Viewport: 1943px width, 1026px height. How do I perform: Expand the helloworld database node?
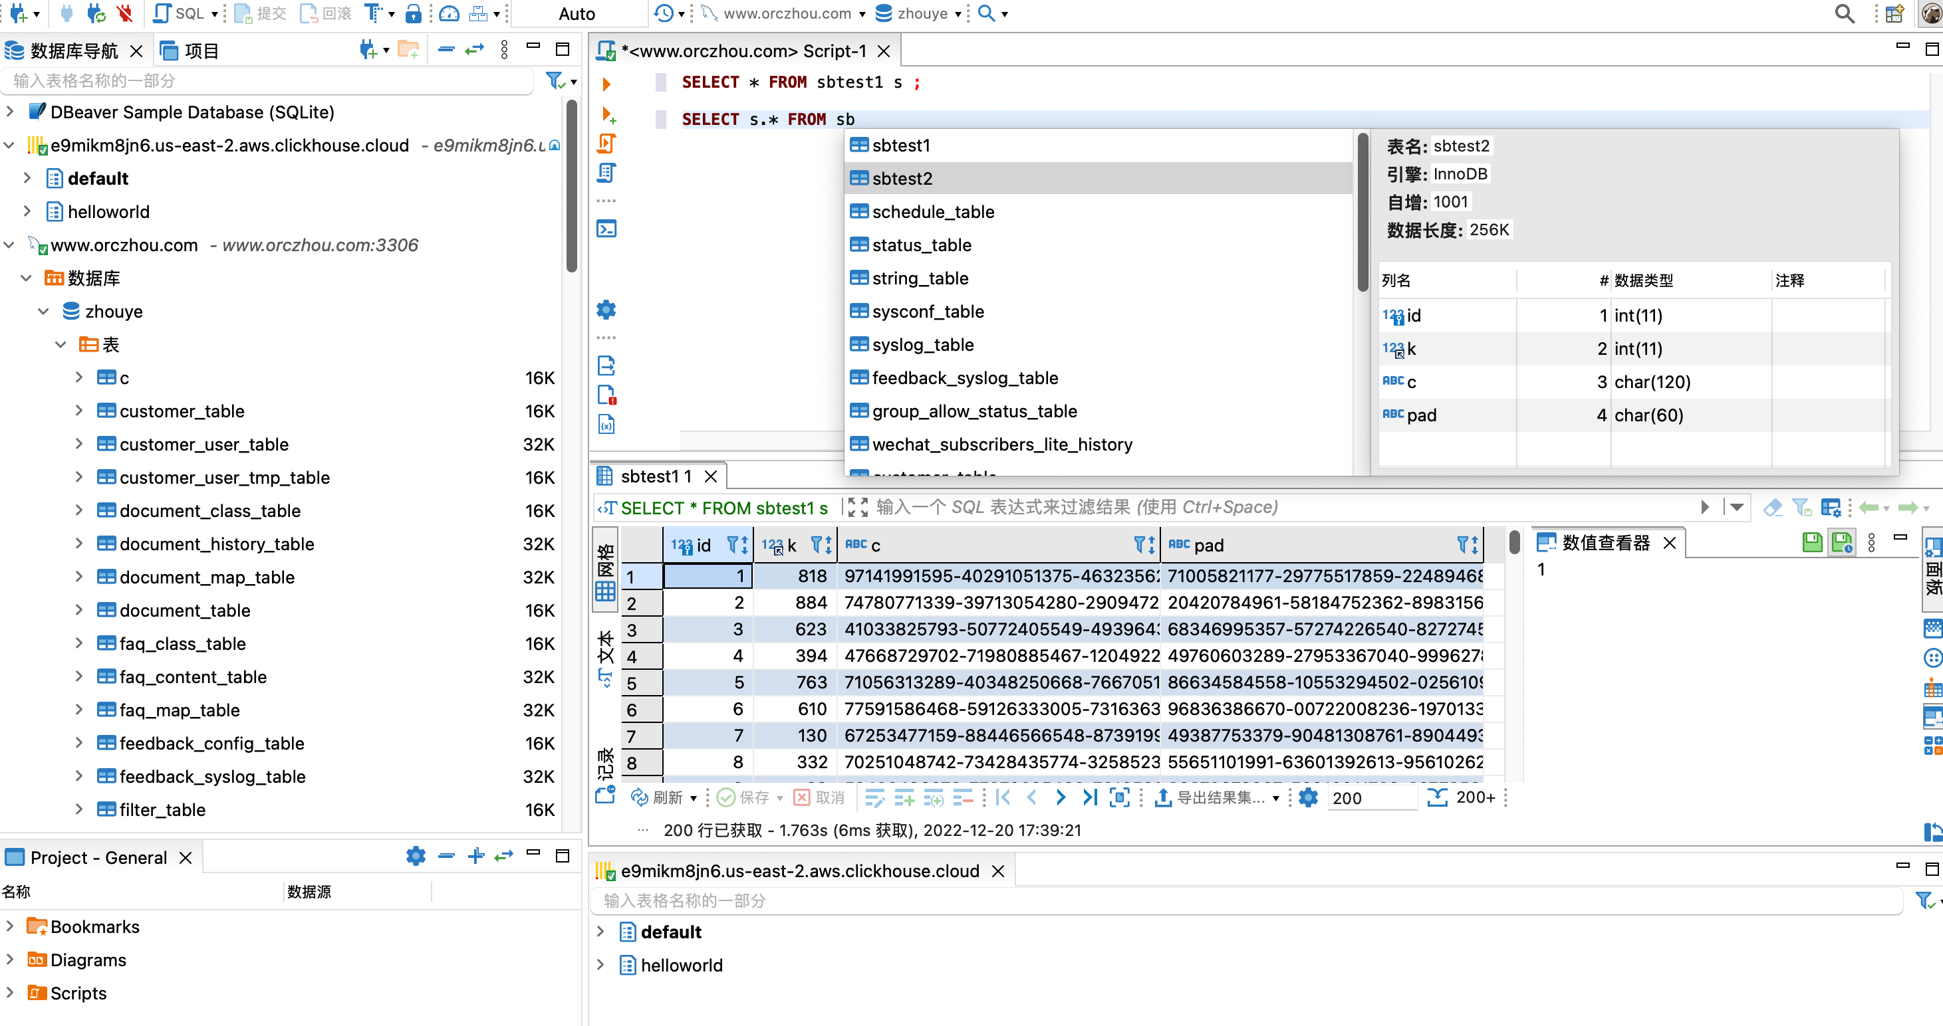pyautogui.click(x=28, y=212)
